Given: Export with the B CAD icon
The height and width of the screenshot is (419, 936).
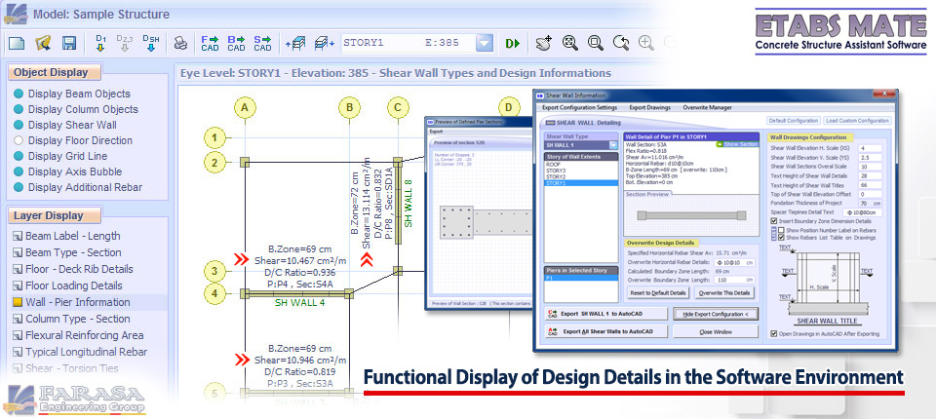Looking at the screenshot, I should coord(236,43).
